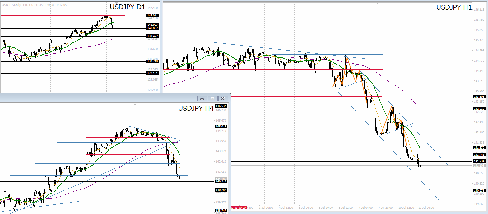Click the 145.016 price label in H4 chart
488x214 pixels.
[221, 126]
